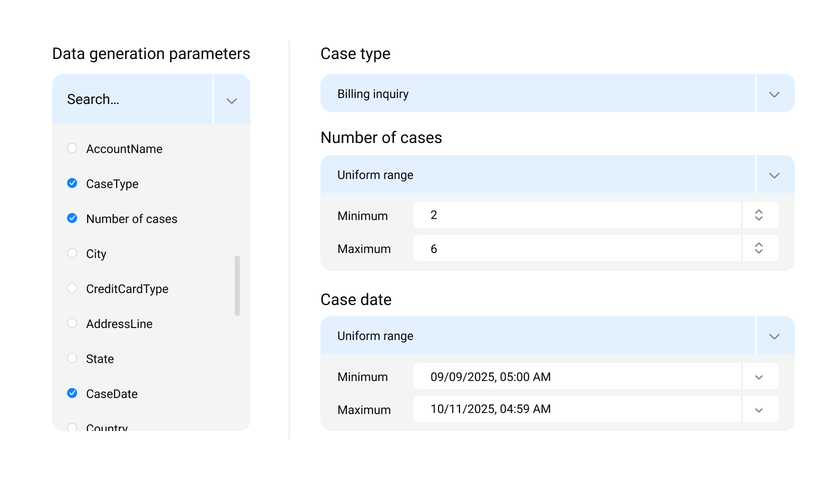Uncheck the CaseType parameter

point(72,183)
